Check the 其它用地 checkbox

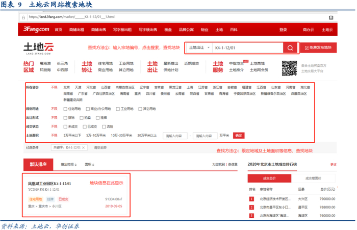pyautogui.click(x=140, y=109)
